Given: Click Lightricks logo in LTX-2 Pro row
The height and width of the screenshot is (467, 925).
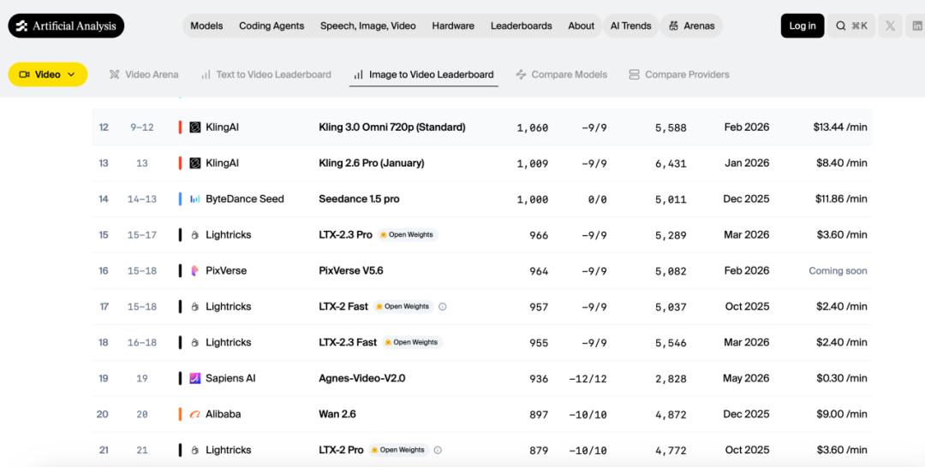Looking at the screenshot, I should point(195,450).
